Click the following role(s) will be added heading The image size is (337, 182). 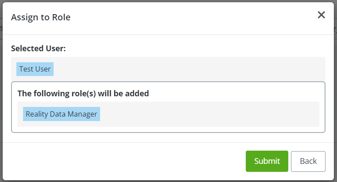(83, 94)
